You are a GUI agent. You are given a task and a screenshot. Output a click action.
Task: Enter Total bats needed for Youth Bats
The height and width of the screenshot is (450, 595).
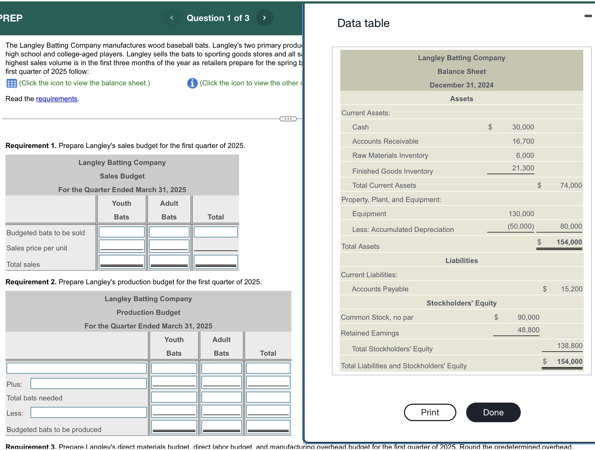pyautogui.click(x=174, y=397)
